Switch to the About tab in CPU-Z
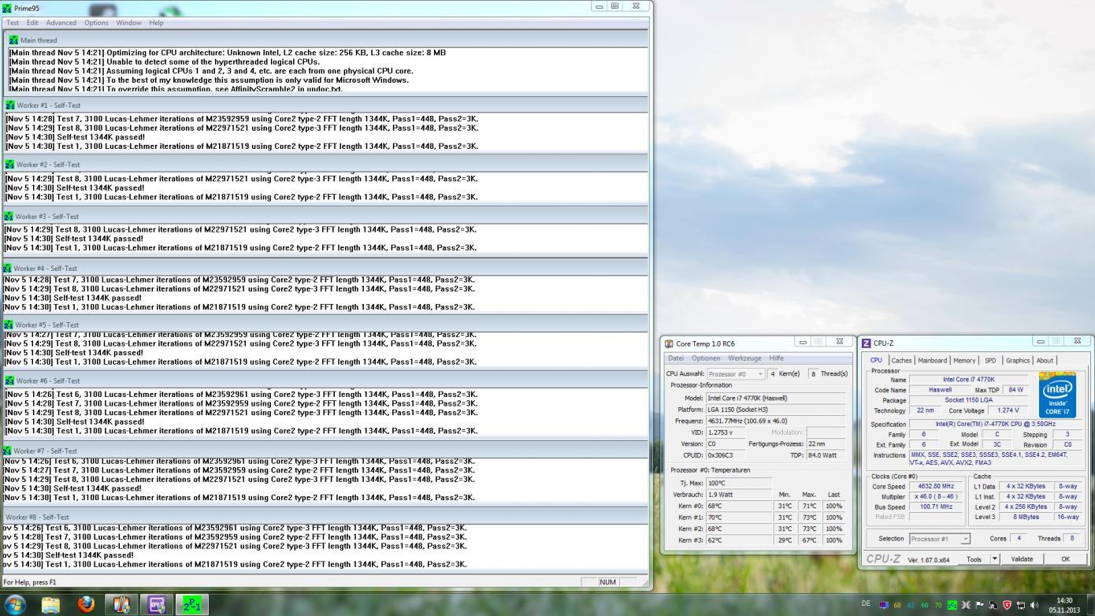Image resolution: width=1095 pixels, height=616 pixels. tap(1045, 360)
